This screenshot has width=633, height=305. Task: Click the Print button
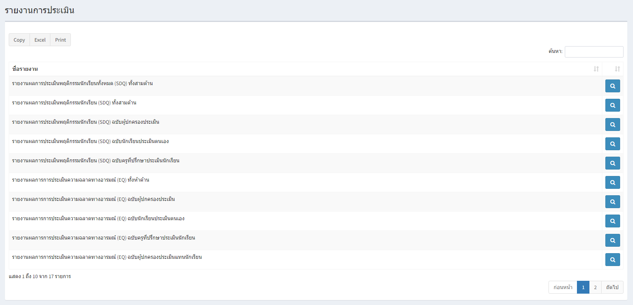pyautogui.click(x=60, y=40)
